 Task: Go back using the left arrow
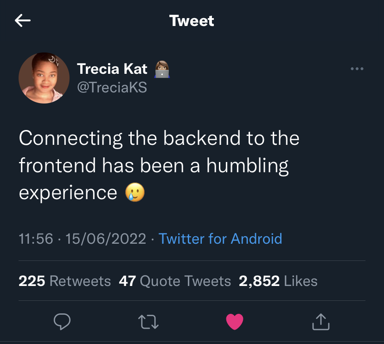click(22, 20)
